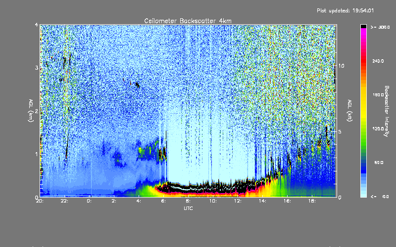Click the '4:' x-axis time label
396x247 pixels.
click(x=139, y=201)
